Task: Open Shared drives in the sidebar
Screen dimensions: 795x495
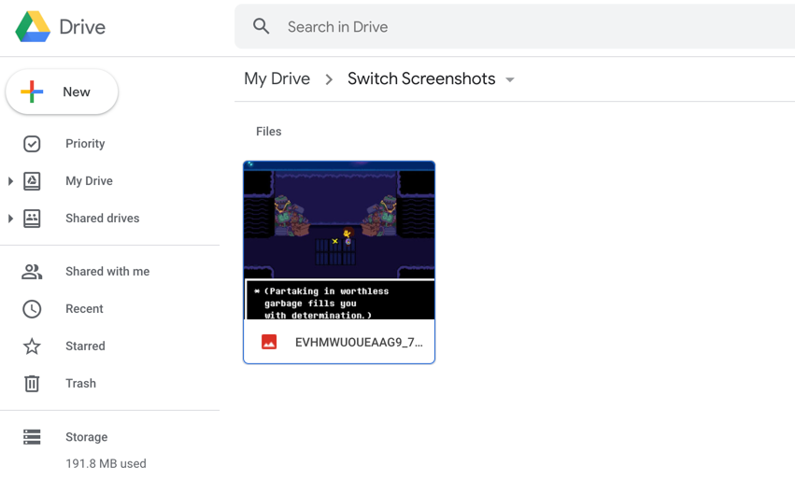Action: (x=103, y=219)
